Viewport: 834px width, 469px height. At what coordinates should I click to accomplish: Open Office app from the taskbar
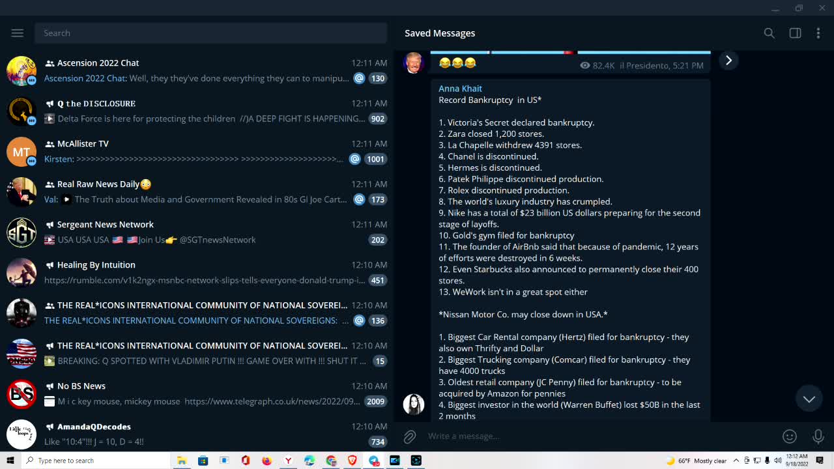click(246, 461)
